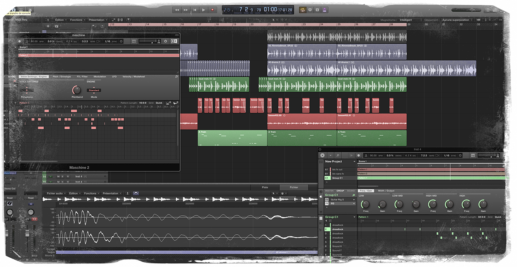Viewport: 517px width, 267px height.
Task: Adjust the LOW Freq knob
Action: (x=366, y=204)
